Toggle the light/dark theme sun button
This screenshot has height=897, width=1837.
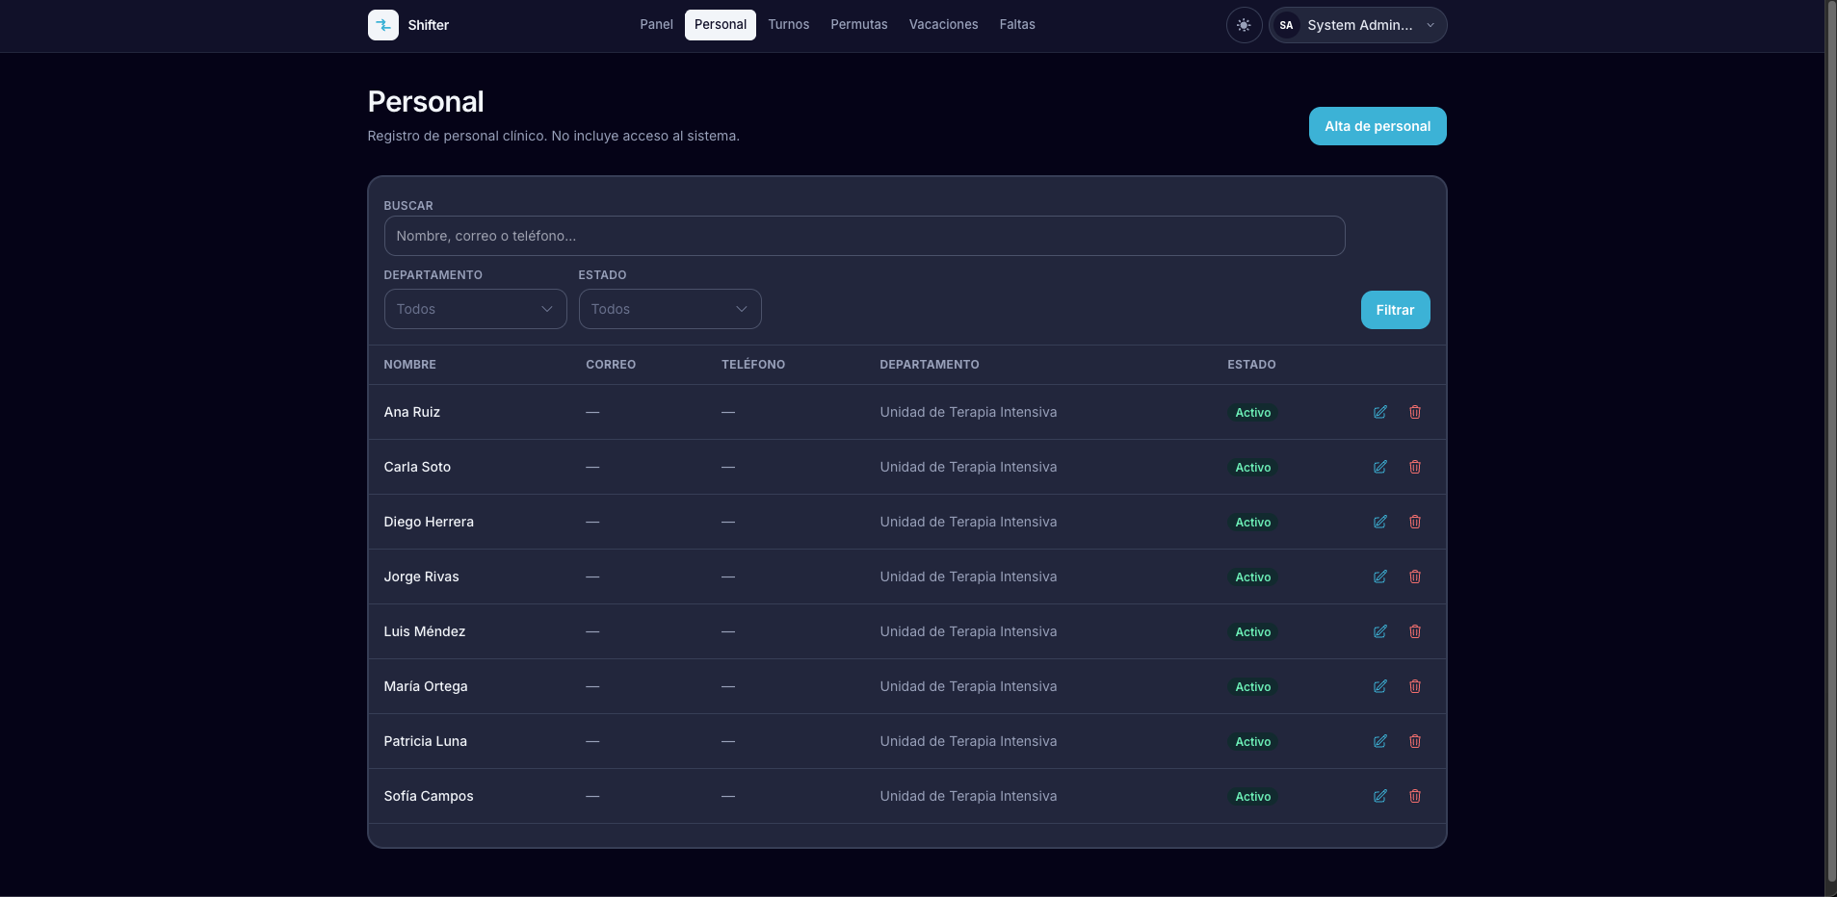pyautogui.click(x=1244, y=25)
